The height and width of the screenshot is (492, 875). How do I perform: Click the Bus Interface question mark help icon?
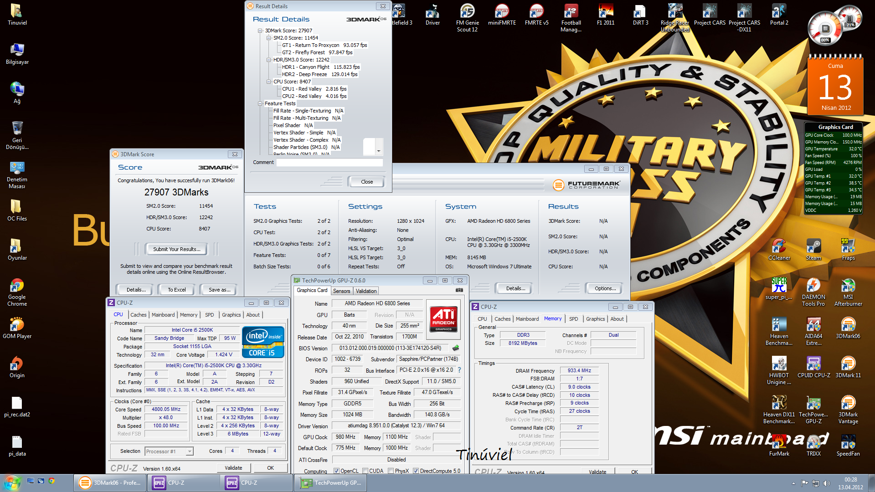click(x=459, y=370)
